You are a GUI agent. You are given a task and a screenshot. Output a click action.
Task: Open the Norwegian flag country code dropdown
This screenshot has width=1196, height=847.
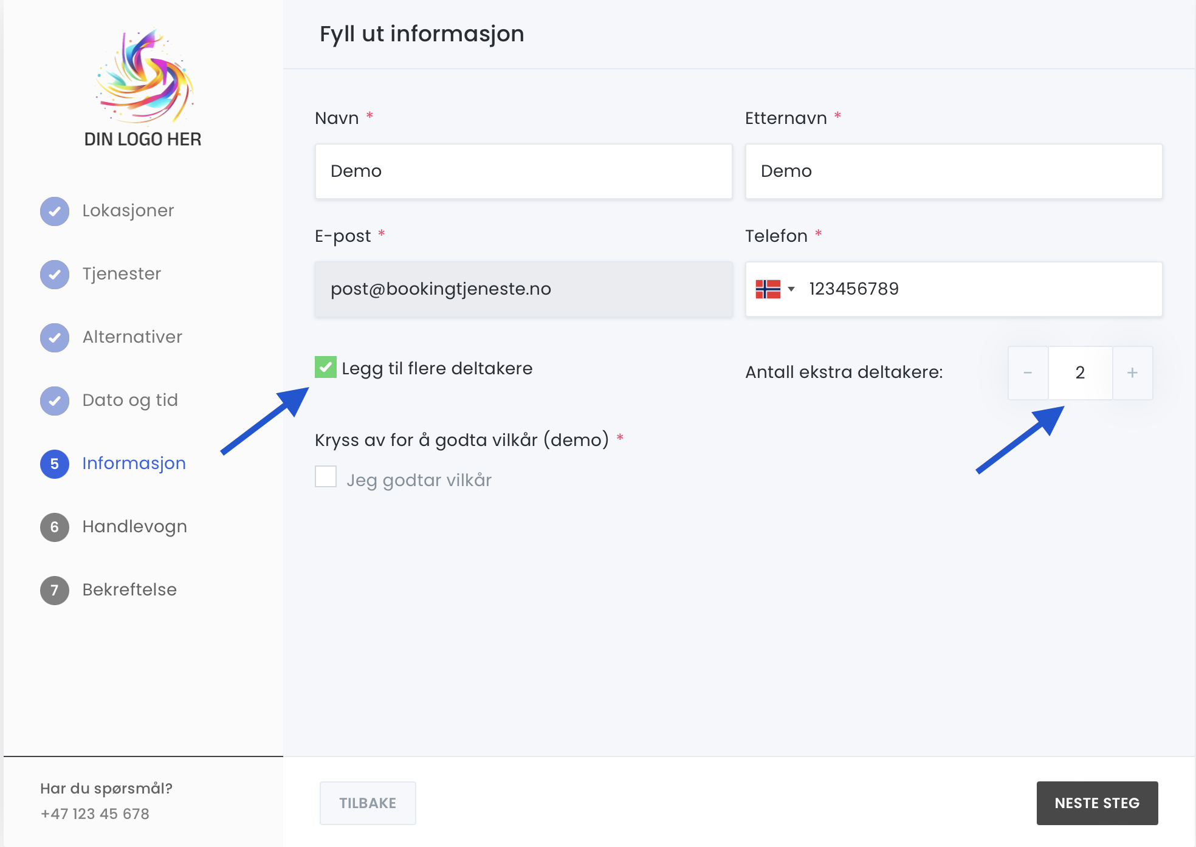click(775, 289)
